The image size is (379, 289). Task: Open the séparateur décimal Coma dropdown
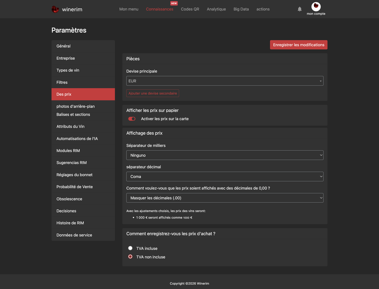pyautogui.click(x=225, y=177)
